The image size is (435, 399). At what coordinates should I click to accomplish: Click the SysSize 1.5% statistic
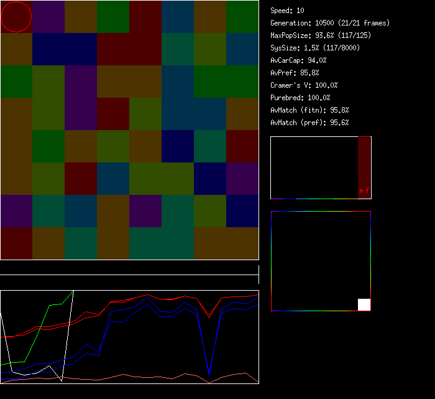314,48
